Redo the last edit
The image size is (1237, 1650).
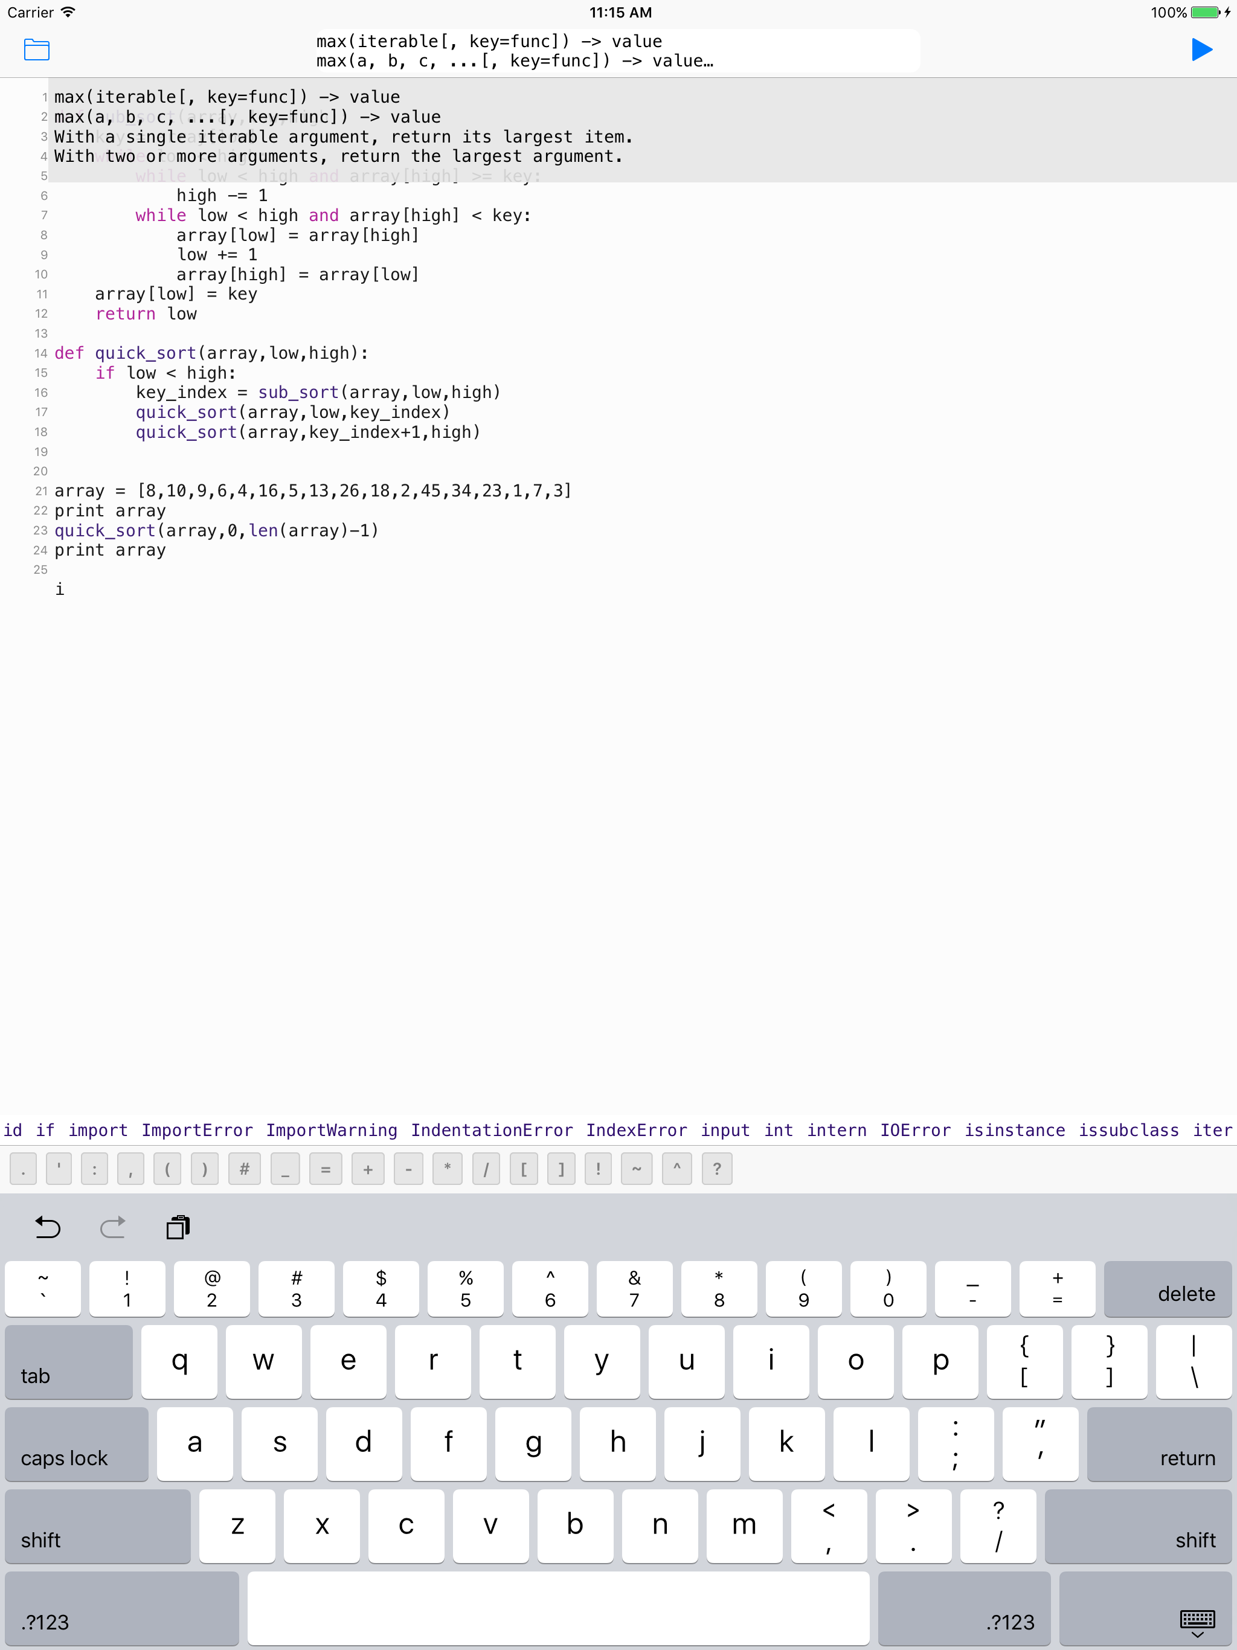pos(113,1228)
